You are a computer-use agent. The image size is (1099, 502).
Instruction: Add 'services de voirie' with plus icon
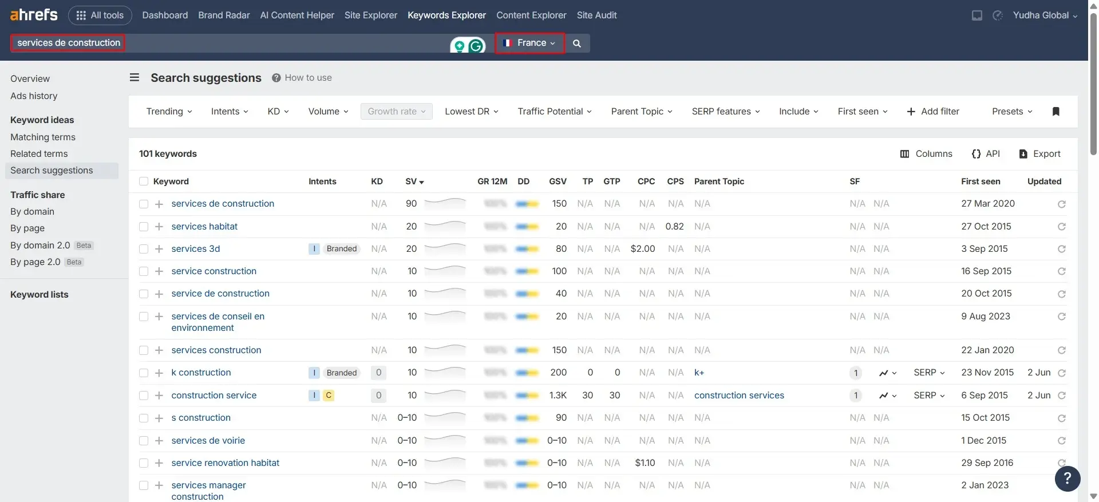coord(159,441)
